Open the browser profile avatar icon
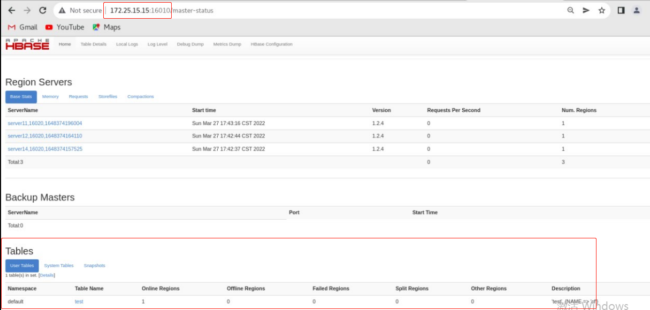The image size is (650, 310). [x=637, y=10]
